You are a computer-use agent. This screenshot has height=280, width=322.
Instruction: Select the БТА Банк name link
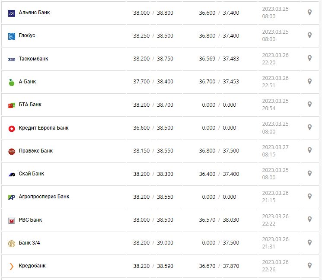point(30,105)
